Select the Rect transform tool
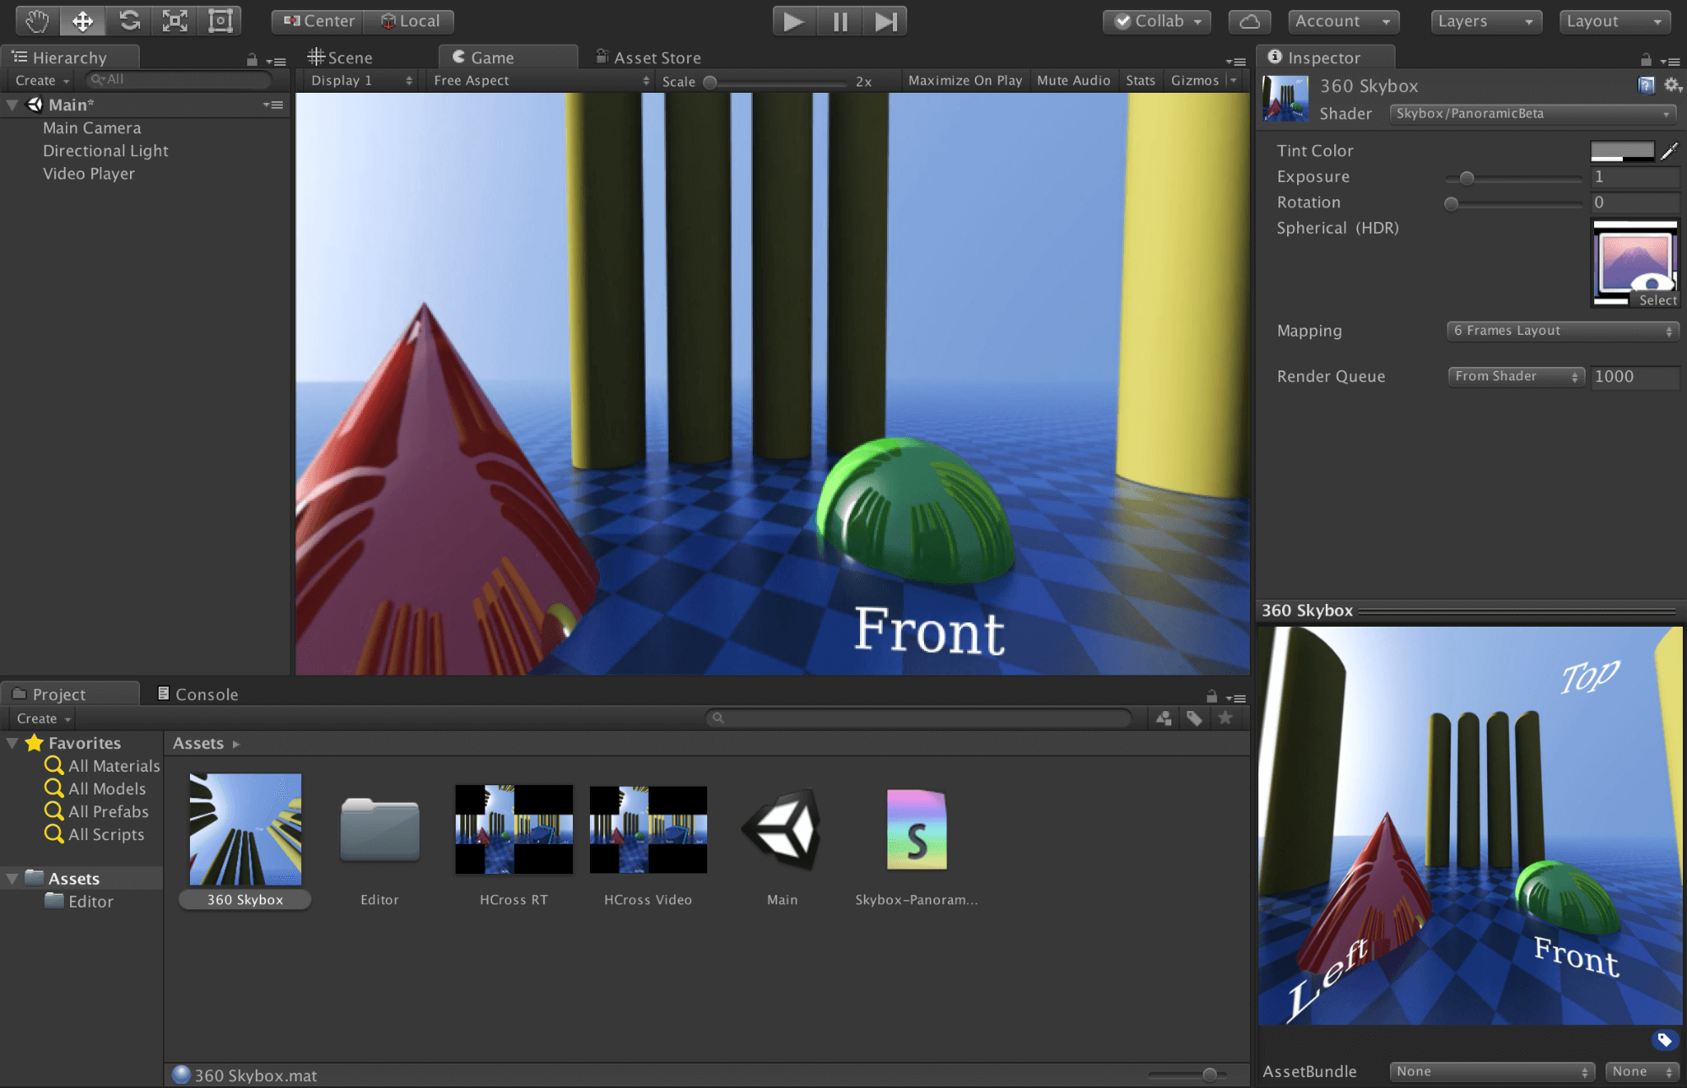This screenshot has width=1687, height=1088. [220, 21]
